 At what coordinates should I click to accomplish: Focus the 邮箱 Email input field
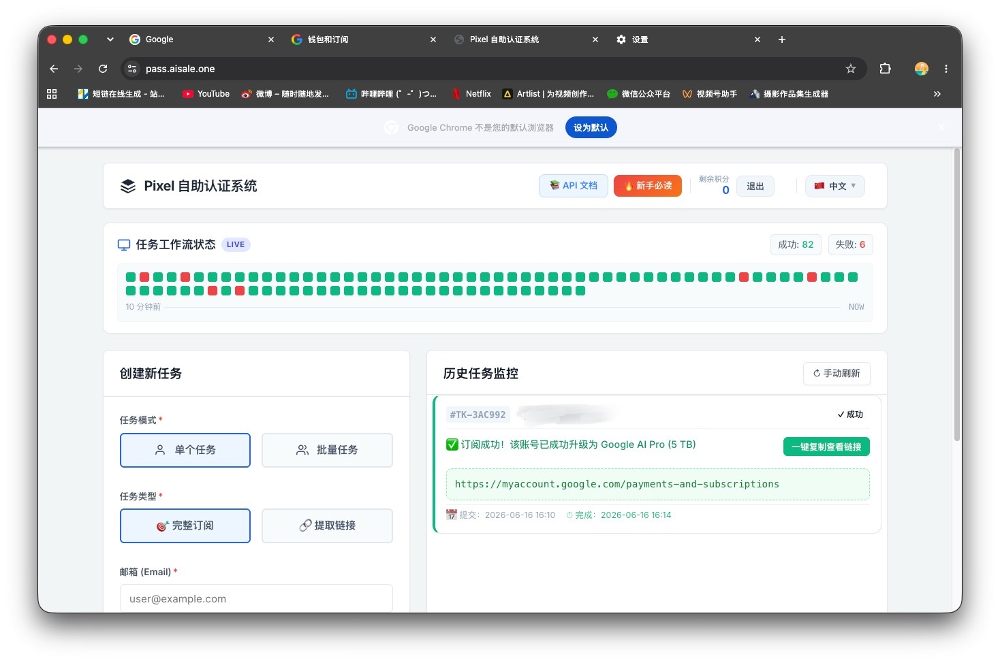point(256,598)
